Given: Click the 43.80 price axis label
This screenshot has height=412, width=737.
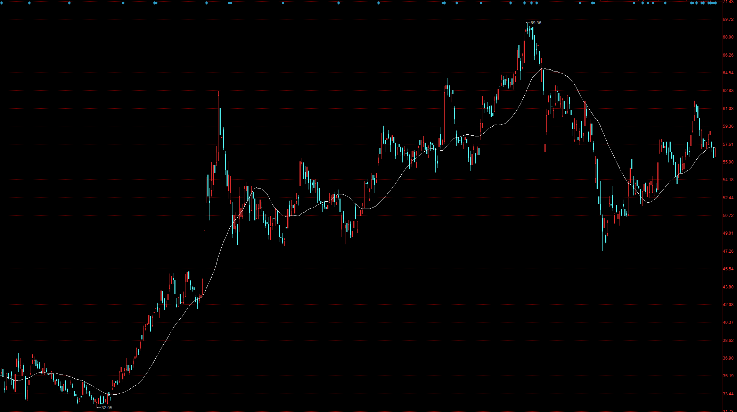Looking at the screenshot, I should click(728, 287).
